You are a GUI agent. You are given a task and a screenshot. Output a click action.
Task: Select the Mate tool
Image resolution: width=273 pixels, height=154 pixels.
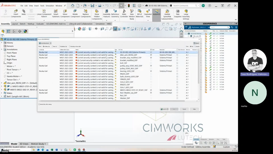24,12
